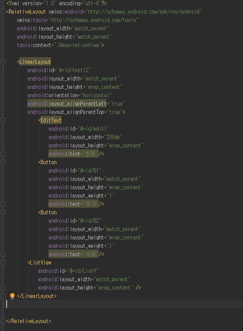Click the highlighted LinearLayout tag name

tap(35, 62)
